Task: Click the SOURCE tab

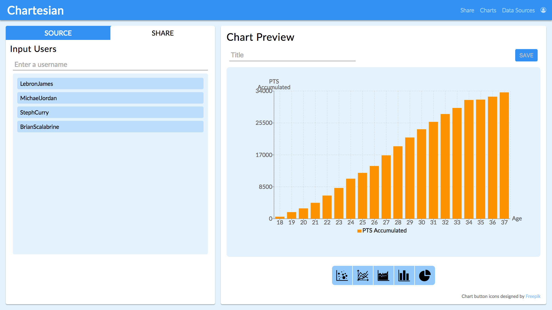Action: click(58, 33)
